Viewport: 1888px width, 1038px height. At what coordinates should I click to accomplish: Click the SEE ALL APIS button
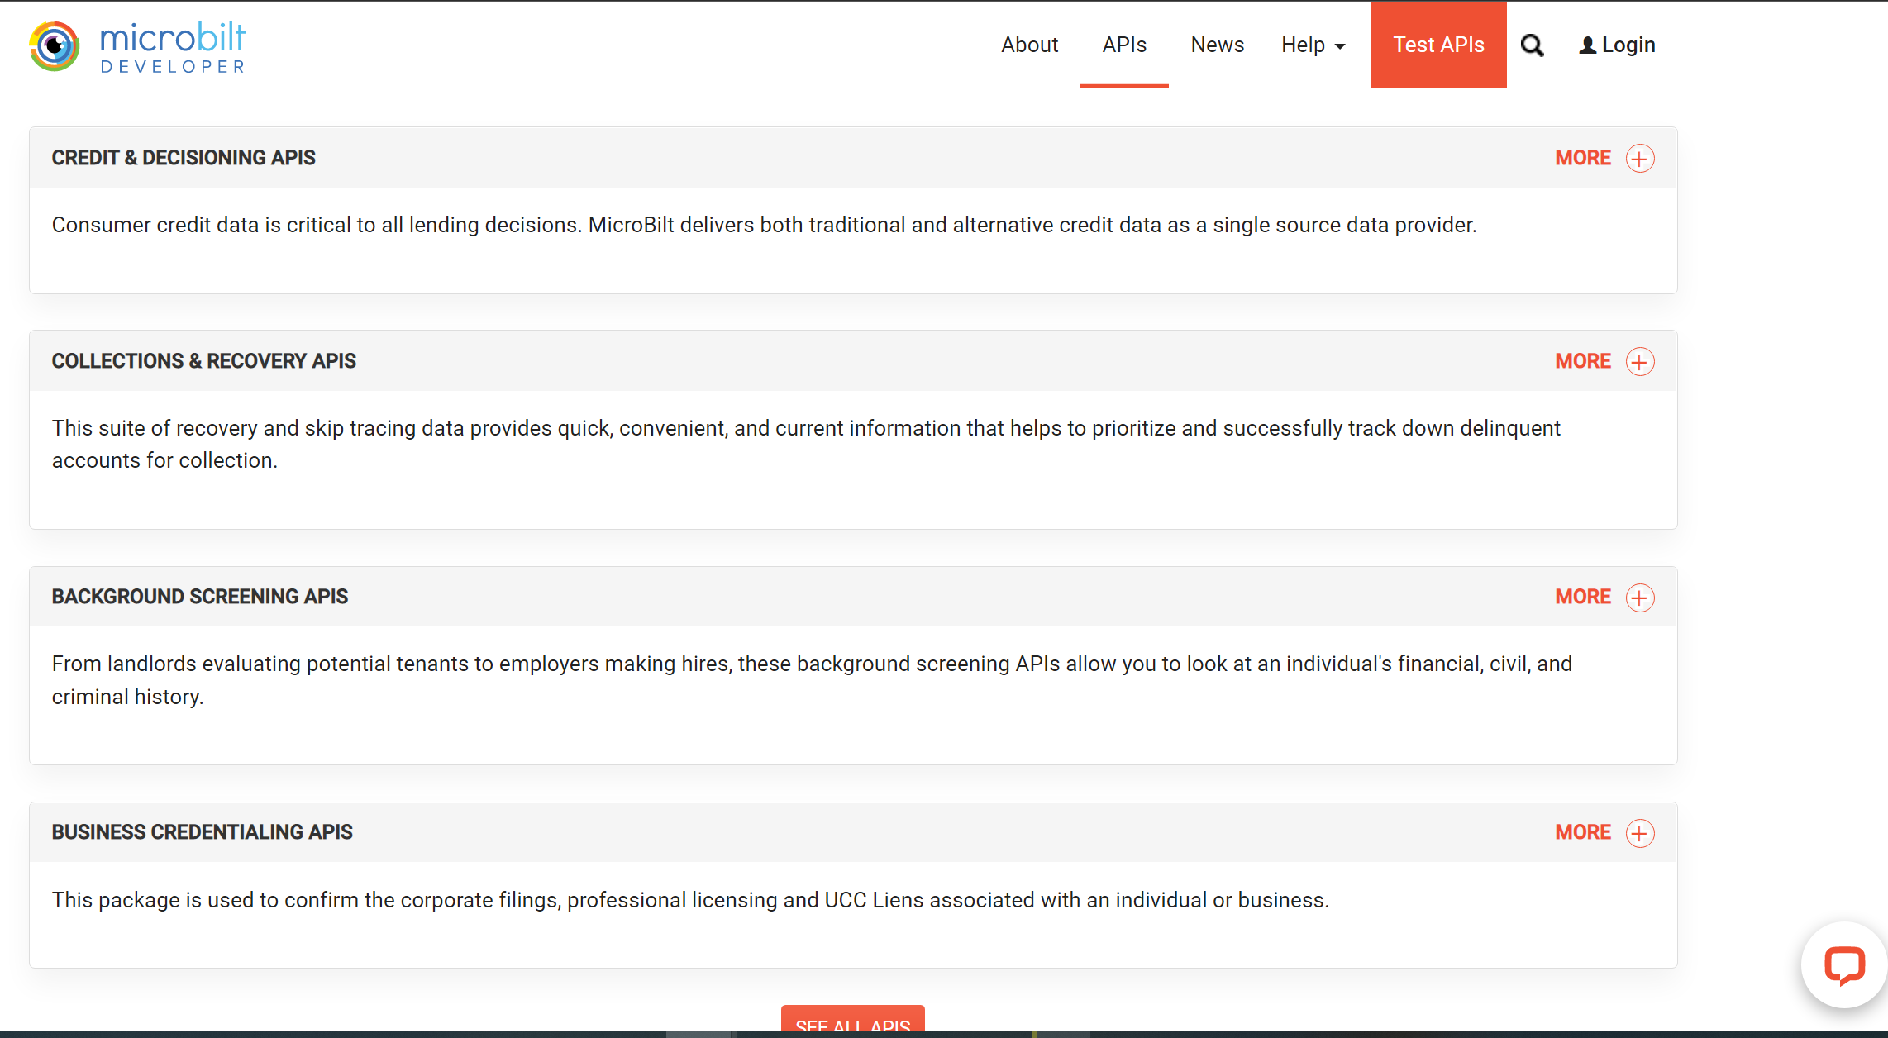[853, 1025]
